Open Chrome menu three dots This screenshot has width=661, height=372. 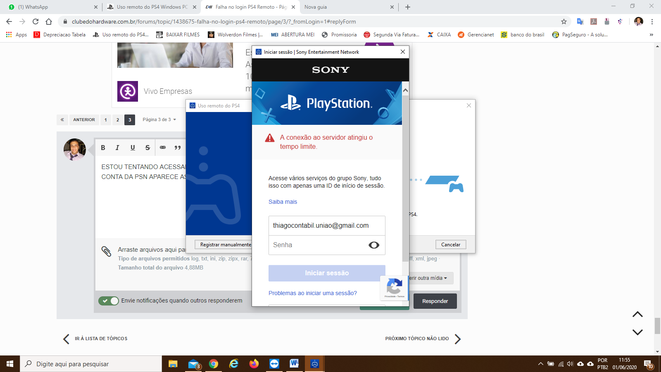652,21
